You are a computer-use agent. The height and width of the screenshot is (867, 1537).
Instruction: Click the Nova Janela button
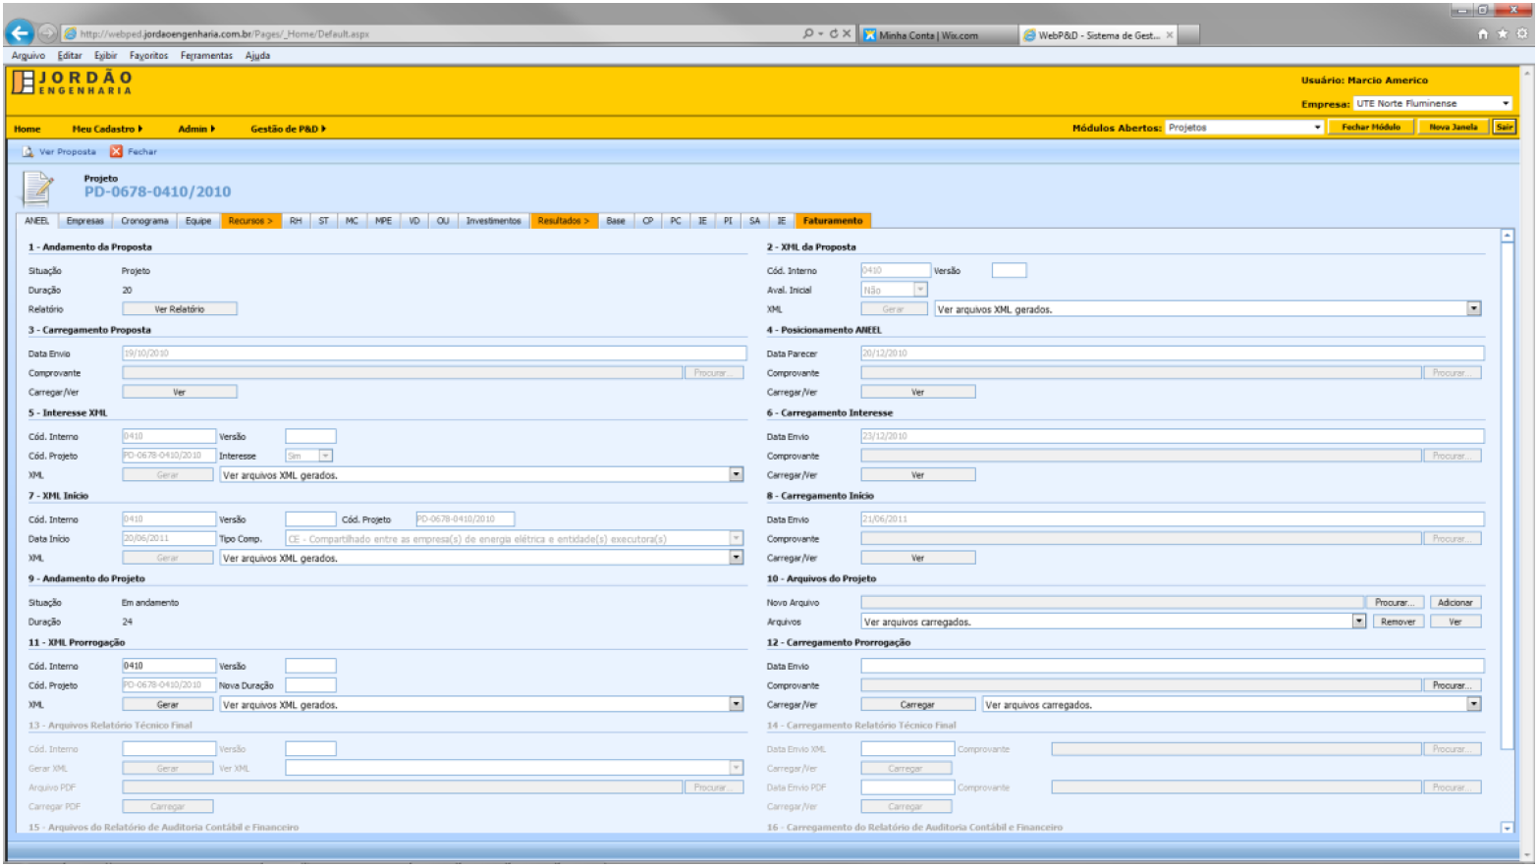(1453, 128)
